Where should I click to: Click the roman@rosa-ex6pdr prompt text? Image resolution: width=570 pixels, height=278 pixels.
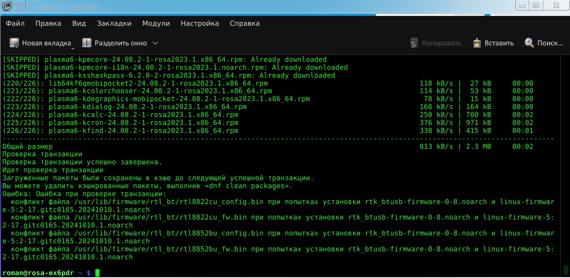pyautogui.click(x=38, y=273)
